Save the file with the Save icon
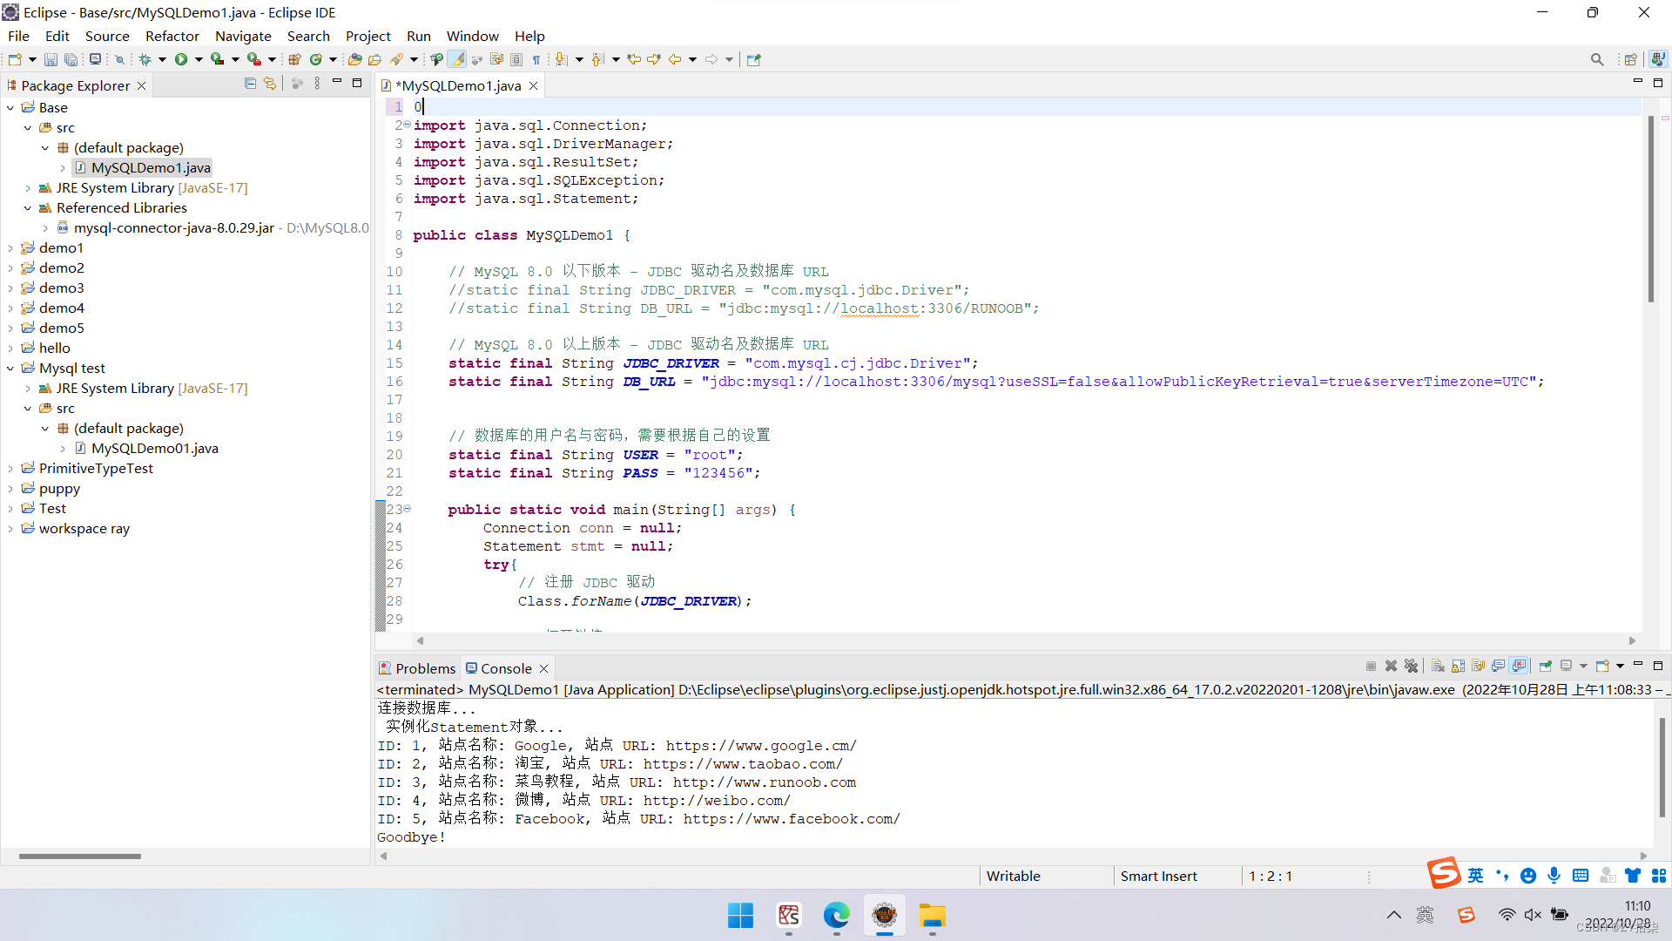The height and width of the screenshot is (941, 1672). point(51,59)
